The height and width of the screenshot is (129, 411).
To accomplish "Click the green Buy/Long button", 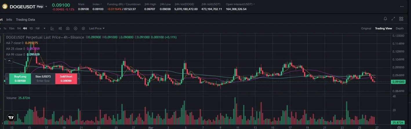I will 20,79.
